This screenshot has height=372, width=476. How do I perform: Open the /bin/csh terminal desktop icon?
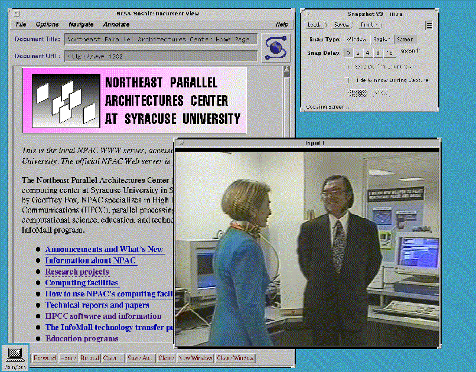pyautogui.click(x=15, y=357)
